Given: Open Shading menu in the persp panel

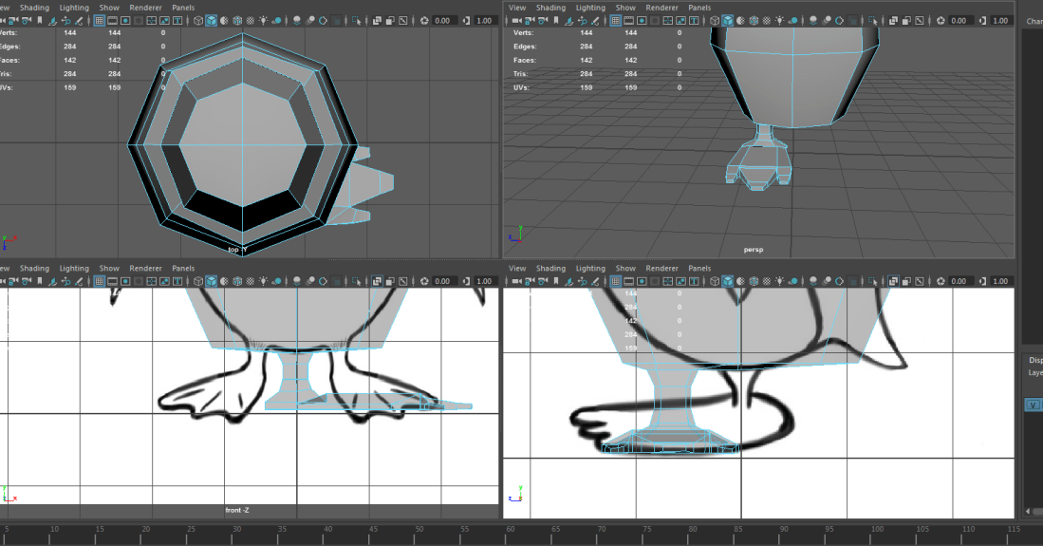Looking at the screenshot, I should coord(550,8).
